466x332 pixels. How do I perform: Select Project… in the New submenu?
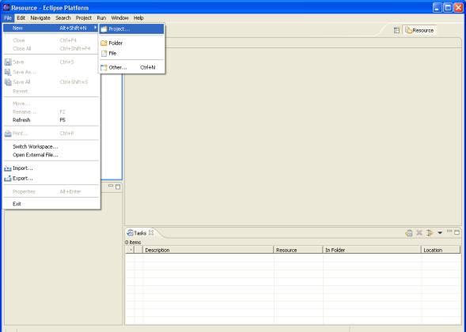(x=131, y=28)
